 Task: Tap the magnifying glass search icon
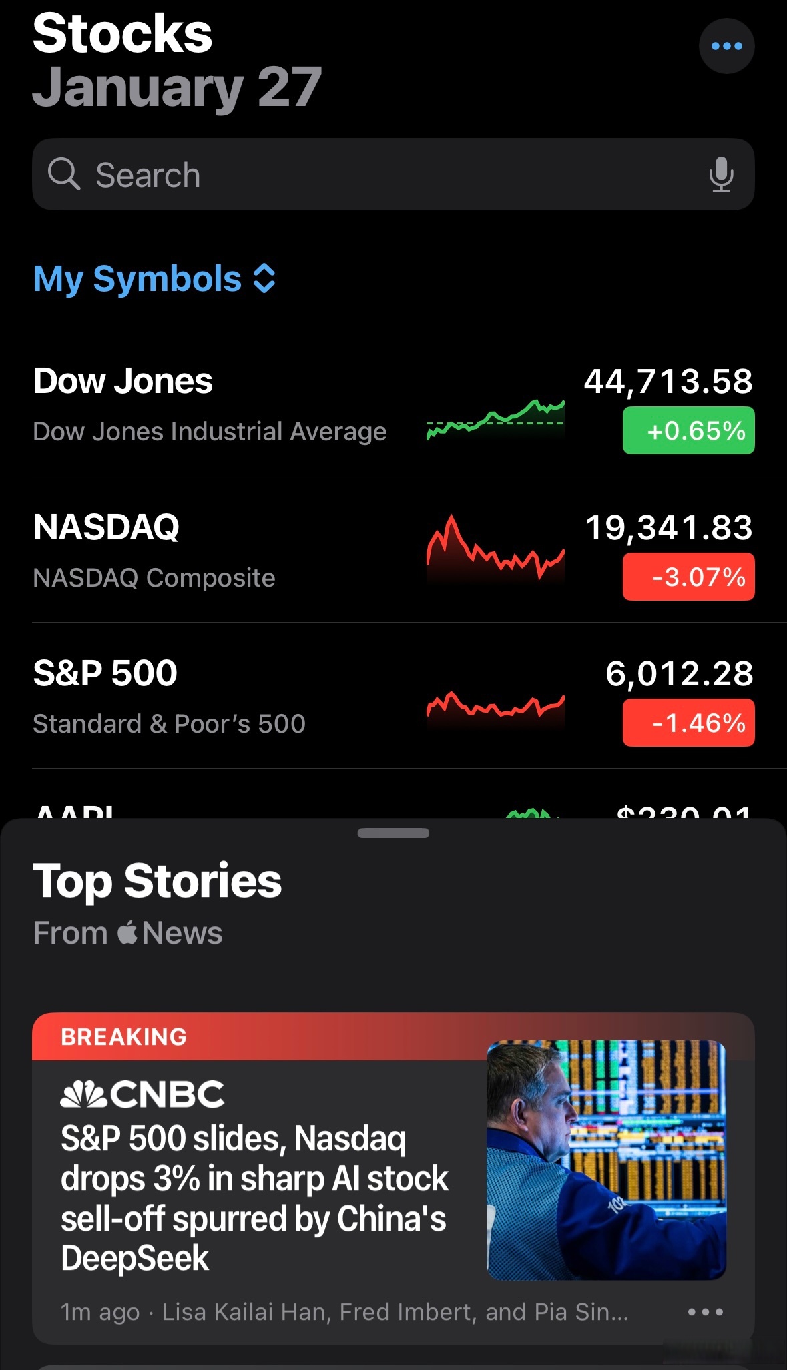pos(64,175)
